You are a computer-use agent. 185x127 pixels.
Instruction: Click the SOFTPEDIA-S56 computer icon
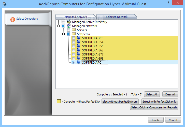point(79,46)
